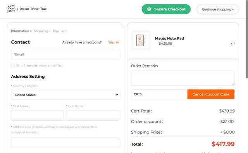The width and height of the screenshot is (248, 153).
Task: Click the Already have an account? text
Action: click(x=82, y=42)
